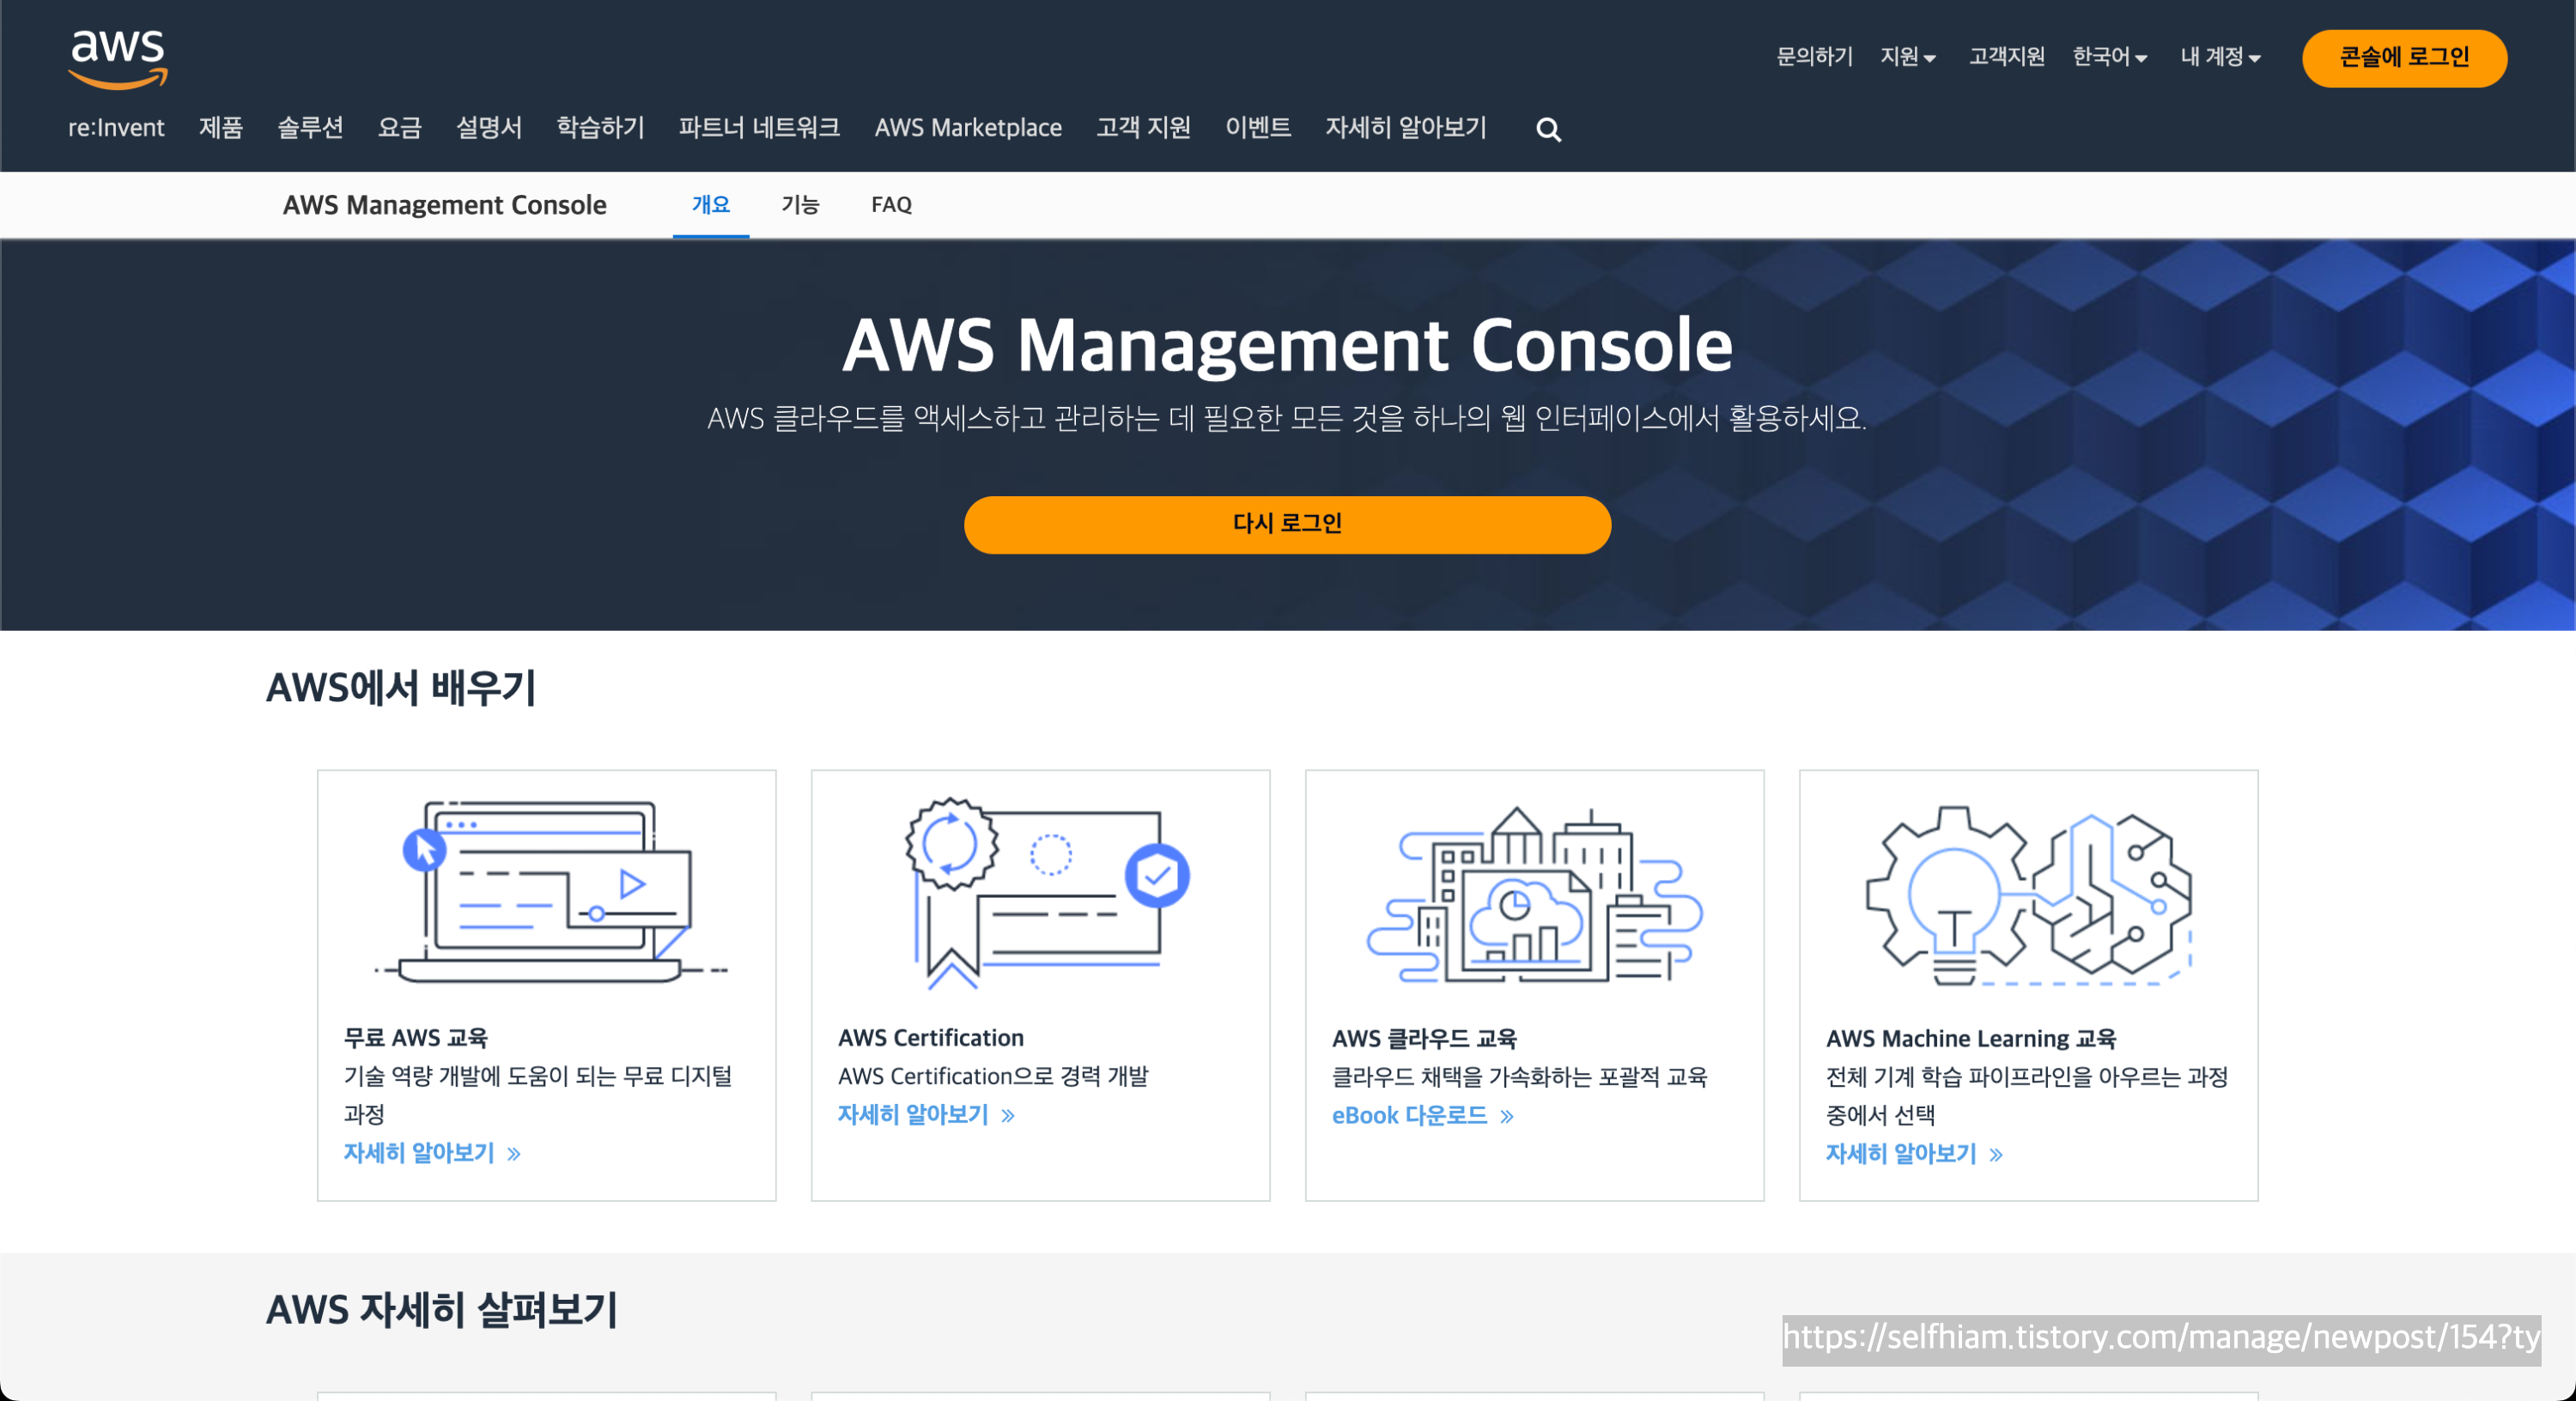
Task: Click chevron arrows beside eBook 다운로드
Action: pyautogui.click(x=1507, y=1117)
